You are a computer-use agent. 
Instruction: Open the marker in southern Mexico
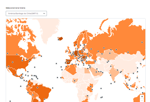[x=16, y=75]
